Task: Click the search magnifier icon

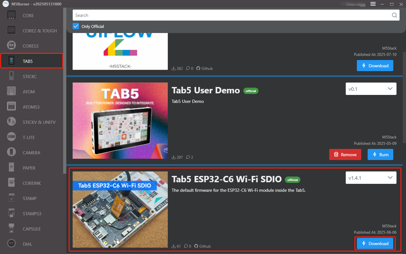Action: [394, 15]
